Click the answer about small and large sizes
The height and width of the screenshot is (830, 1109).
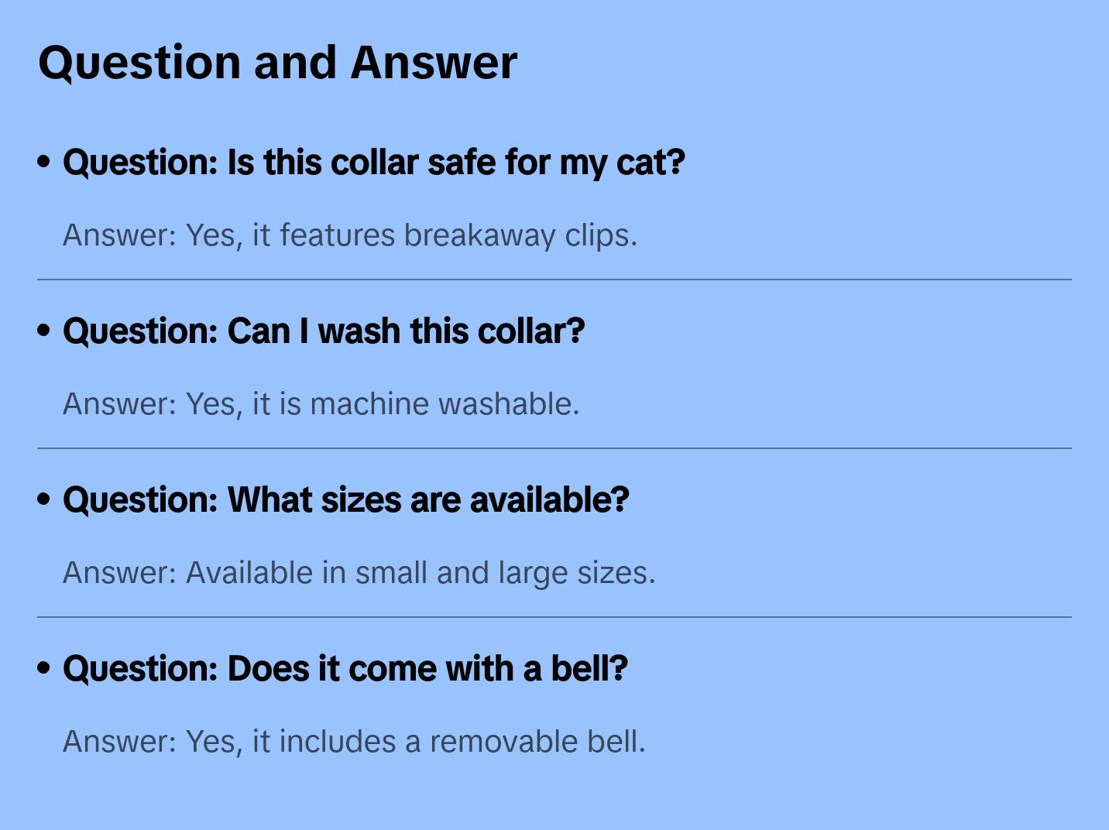pos(359,573)
